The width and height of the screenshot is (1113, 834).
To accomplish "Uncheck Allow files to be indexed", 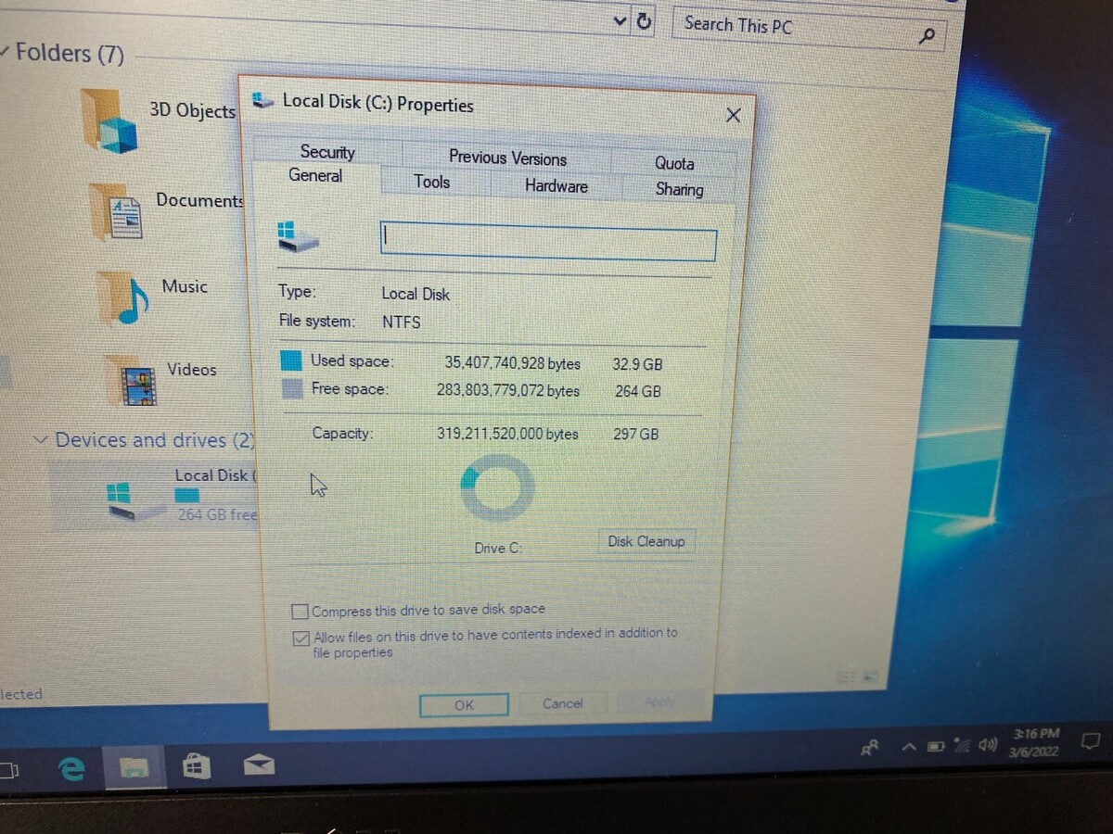I will [301, 638].
